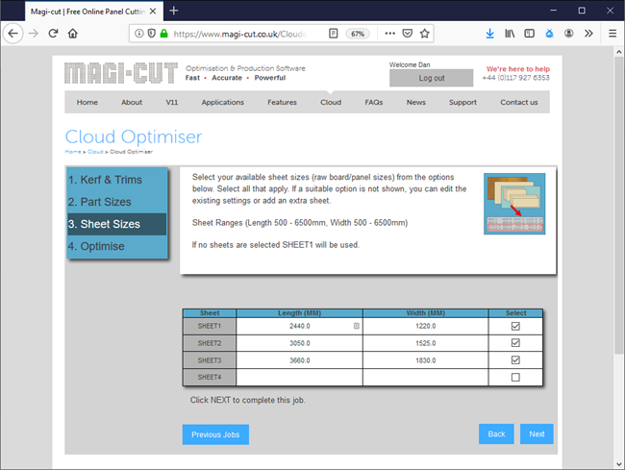Open the page actions three-dots menu
Image resolution: width=625 pixels, height=470 pixels.
tap(388, 33)
